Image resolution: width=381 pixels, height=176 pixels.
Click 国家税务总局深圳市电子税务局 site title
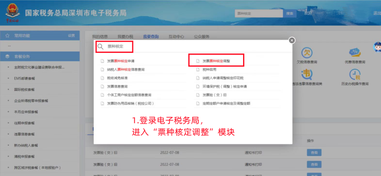(x=76, y=13)
